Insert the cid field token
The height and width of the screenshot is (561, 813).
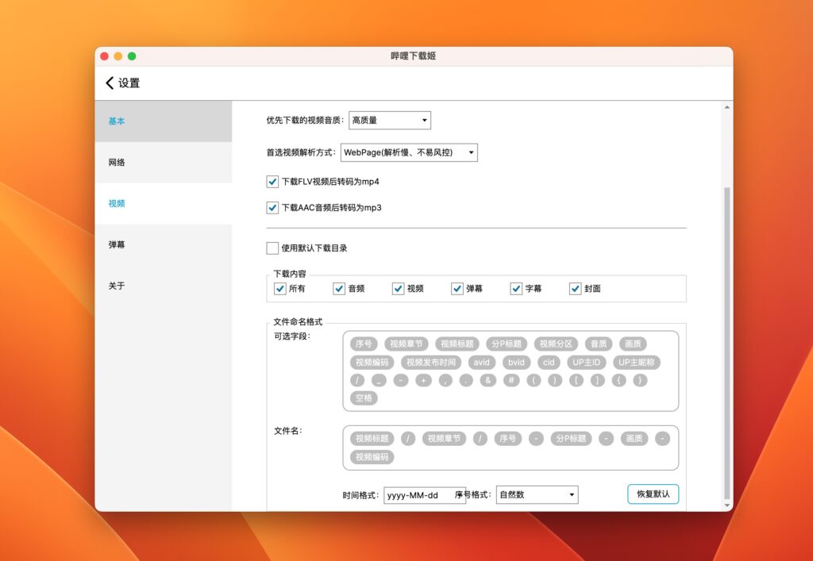(x=549, y=362)
